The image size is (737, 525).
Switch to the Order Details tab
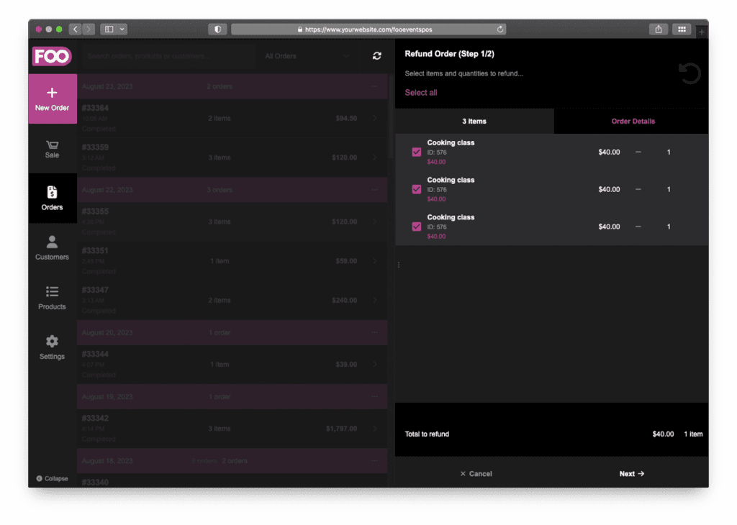(632, 121)
